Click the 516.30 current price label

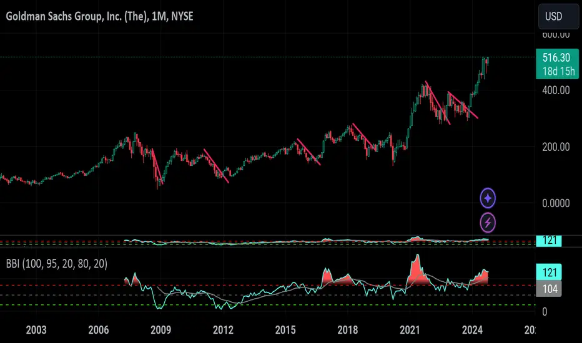point(556,57)
